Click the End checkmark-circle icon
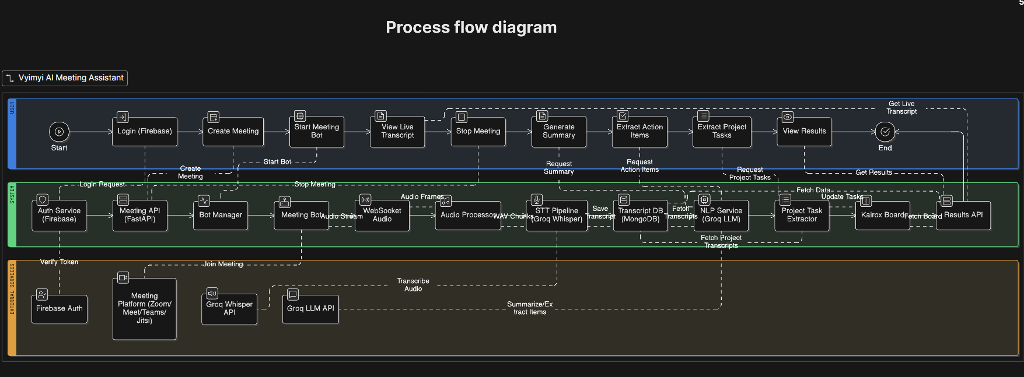The height and width of the screenshot is (377, 1024). coord(885,132)
